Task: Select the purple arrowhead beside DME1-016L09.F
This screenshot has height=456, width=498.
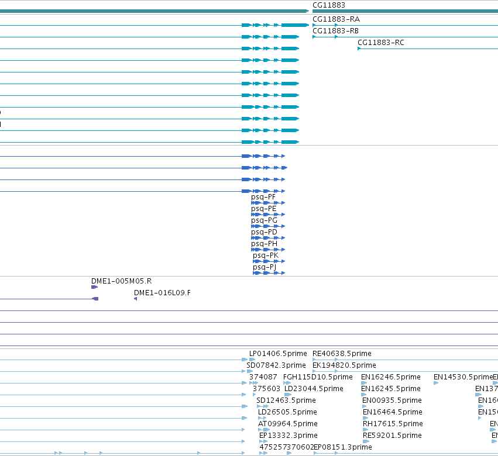Action: pyautogui.click(x=135, y=299)
